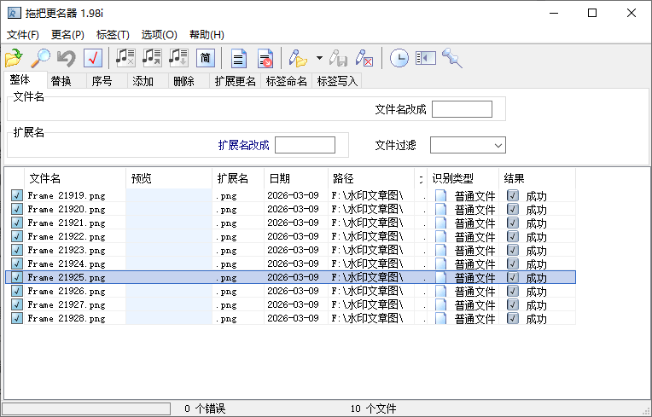This screenshot has width=652, height=417.
Task: Uncheck the Frame 21924.png row checkbox
Action: click(x=16, y=264)
